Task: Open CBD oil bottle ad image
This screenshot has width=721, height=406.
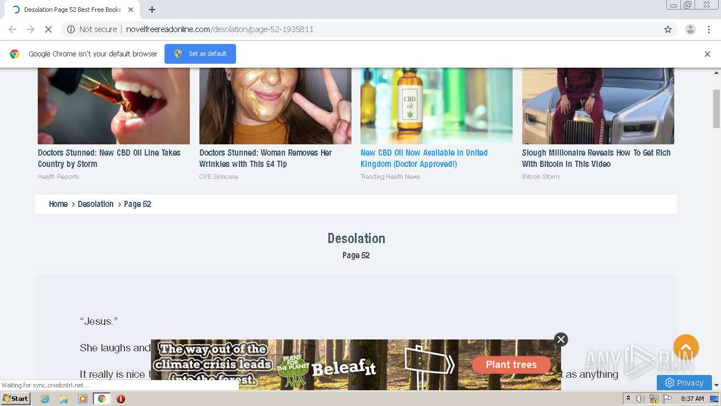Action: point(437,106)
